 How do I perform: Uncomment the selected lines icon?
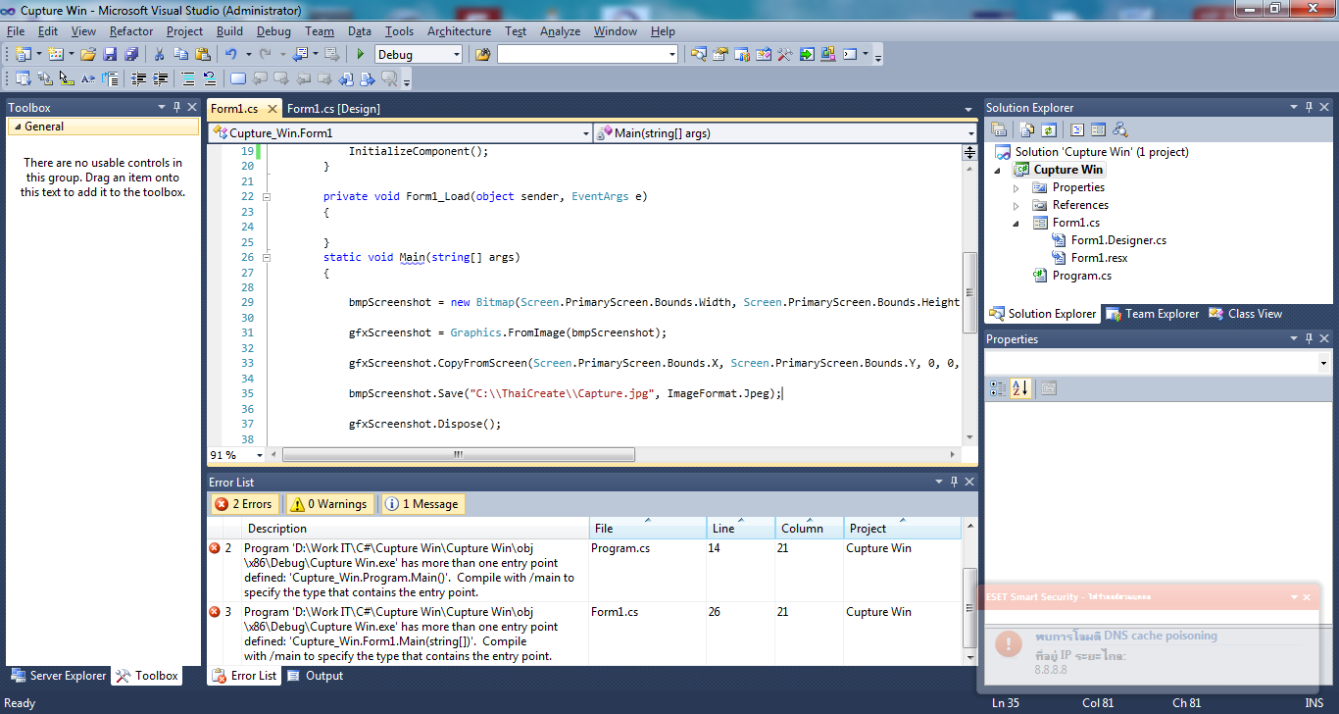click(x=209, y=78)
